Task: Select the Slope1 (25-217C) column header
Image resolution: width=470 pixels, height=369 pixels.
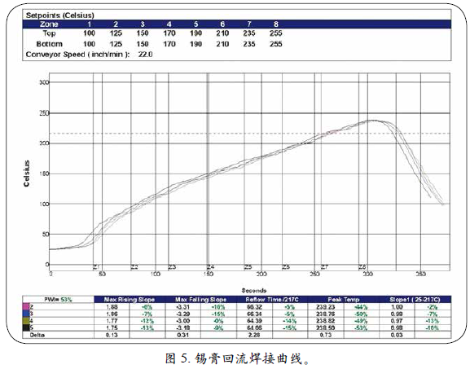Action: point(415,300)
